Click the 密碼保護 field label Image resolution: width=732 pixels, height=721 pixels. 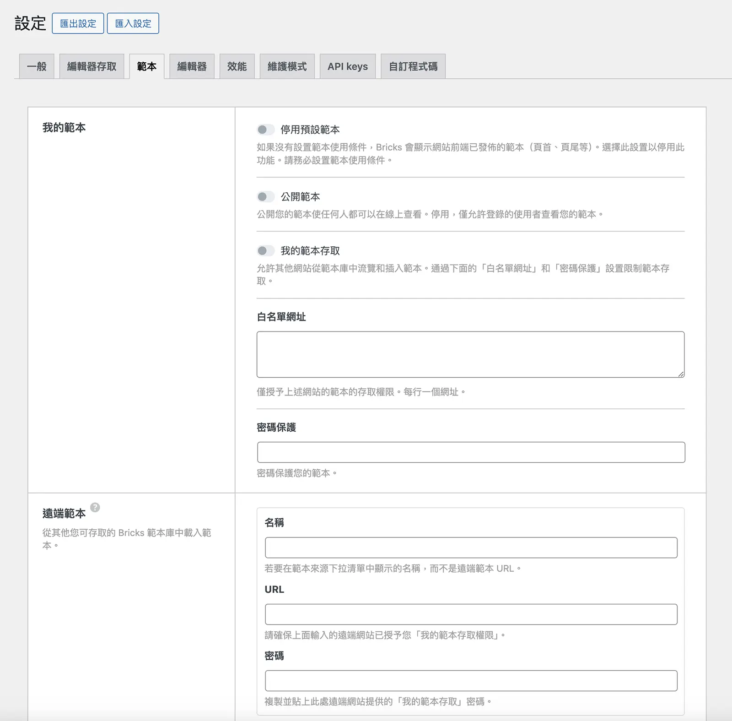tap(276, 428)
